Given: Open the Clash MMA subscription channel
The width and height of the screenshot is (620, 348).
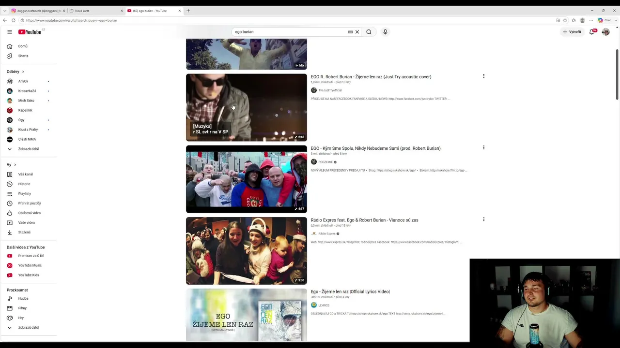Looking at the screenshot, I should (28, 139).
